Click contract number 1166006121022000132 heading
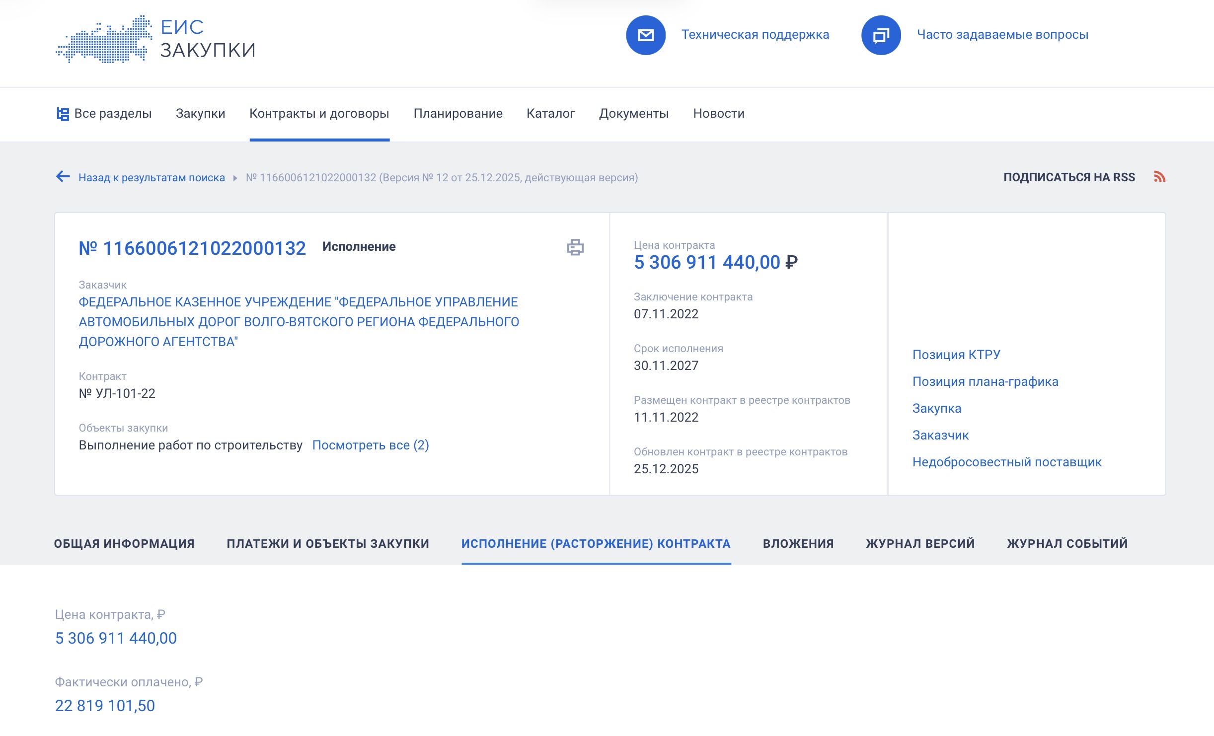Viewport: 1214px width, 736px height. [192, 248]
